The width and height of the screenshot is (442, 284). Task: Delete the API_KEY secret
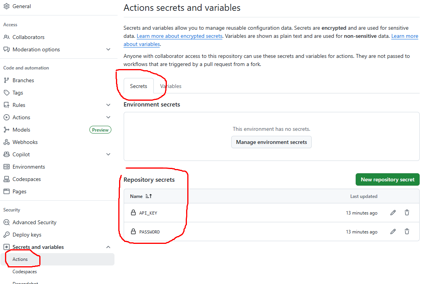click(407, 213)
